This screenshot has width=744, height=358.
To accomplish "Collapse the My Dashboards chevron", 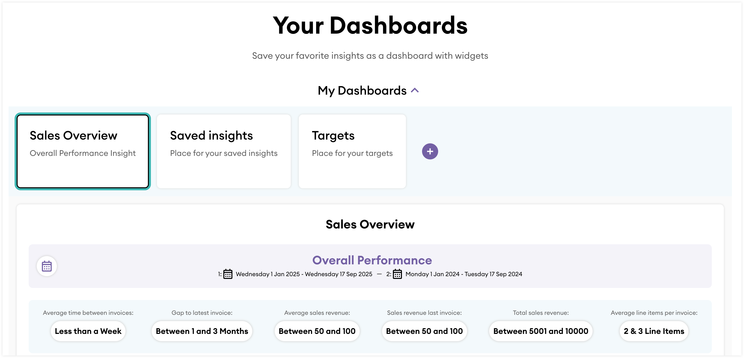I will 415,91.
